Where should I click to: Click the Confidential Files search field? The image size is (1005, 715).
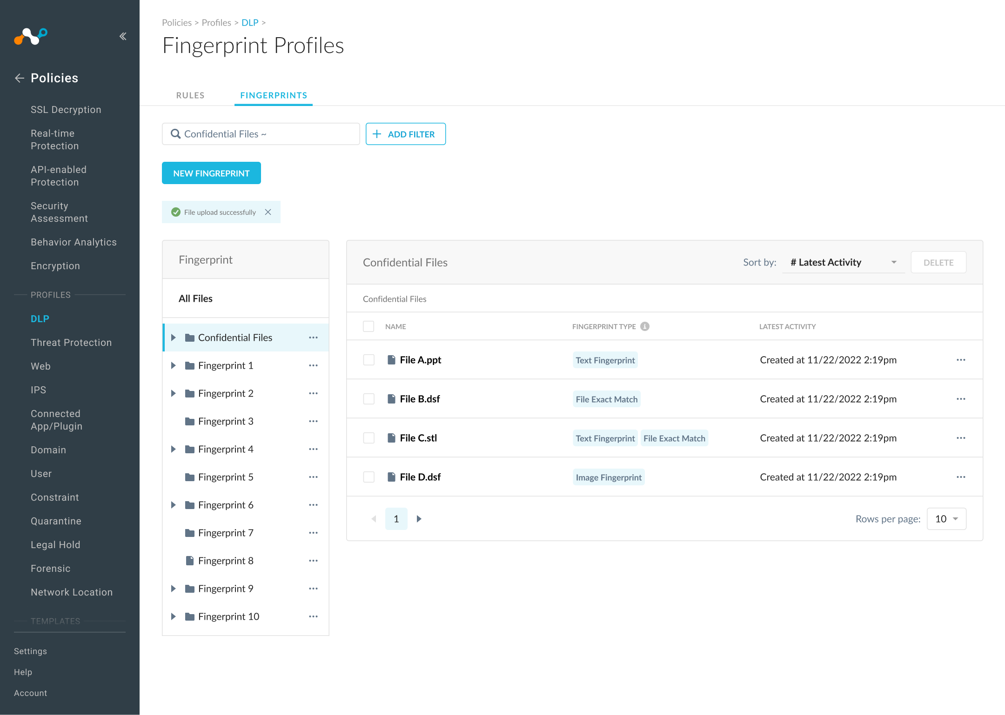coord(261,134)
